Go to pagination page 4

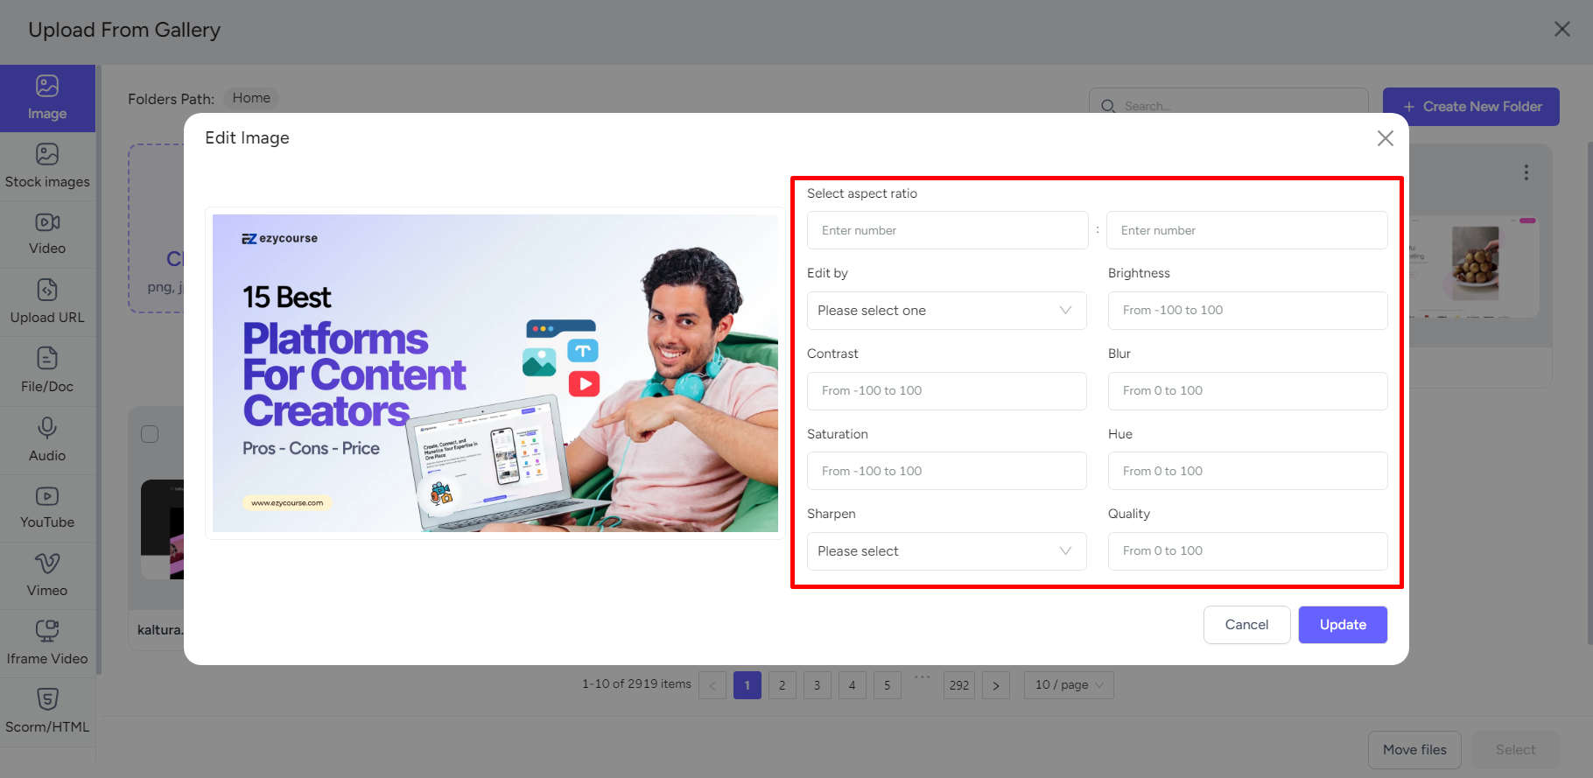coord(853,685)
